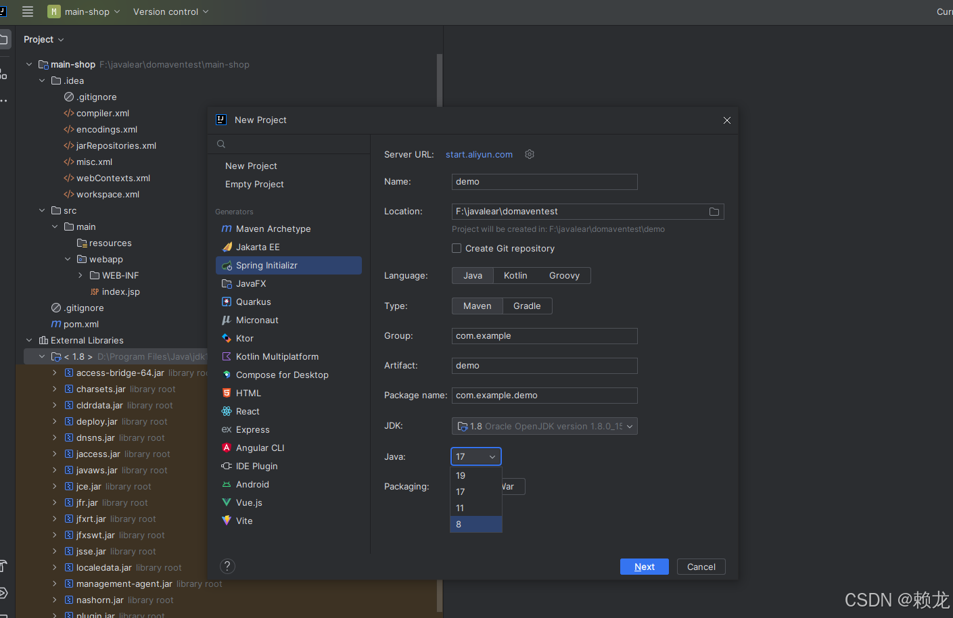Click the Next button
Viewport: 953px width, 618px height.
[x=645, y=567]
